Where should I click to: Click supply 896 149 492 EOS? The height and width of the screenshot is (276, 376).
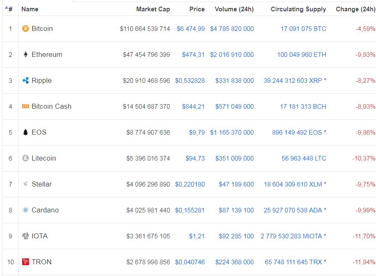(297, 133)
